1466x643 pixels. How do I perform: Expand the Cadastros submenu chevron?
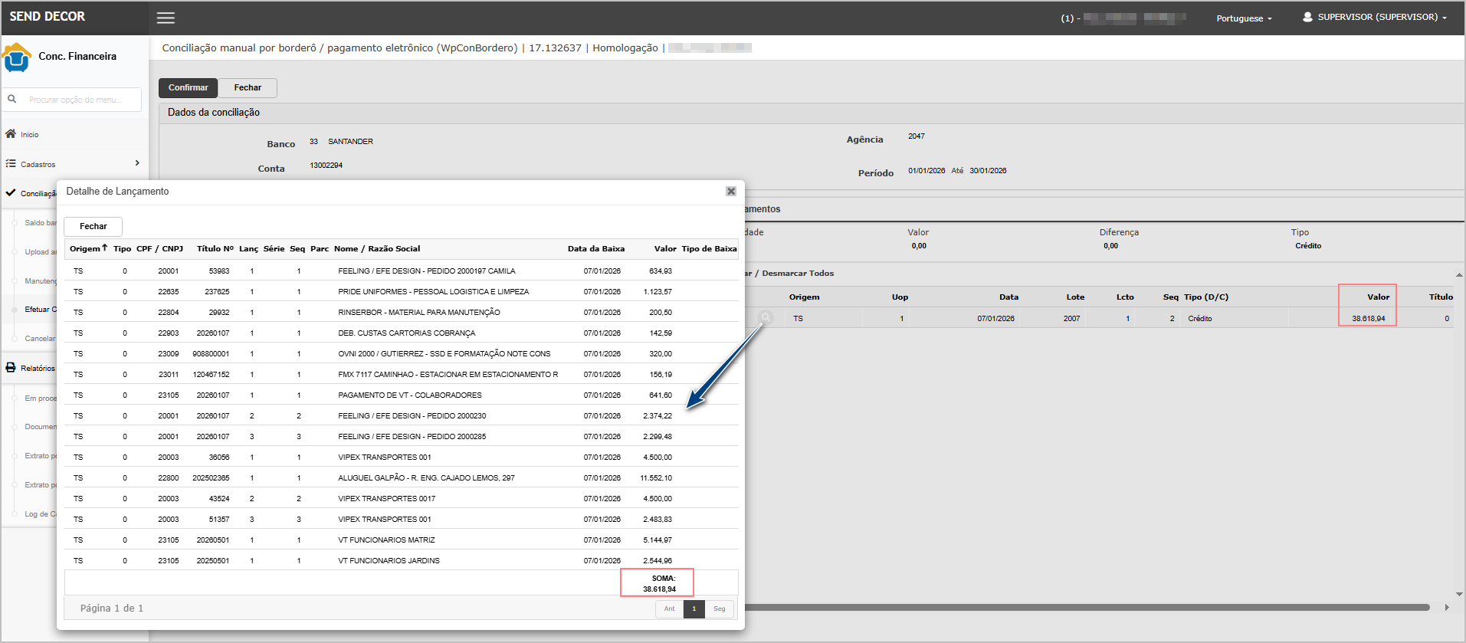pyautogui.click(x=137, y=163)
